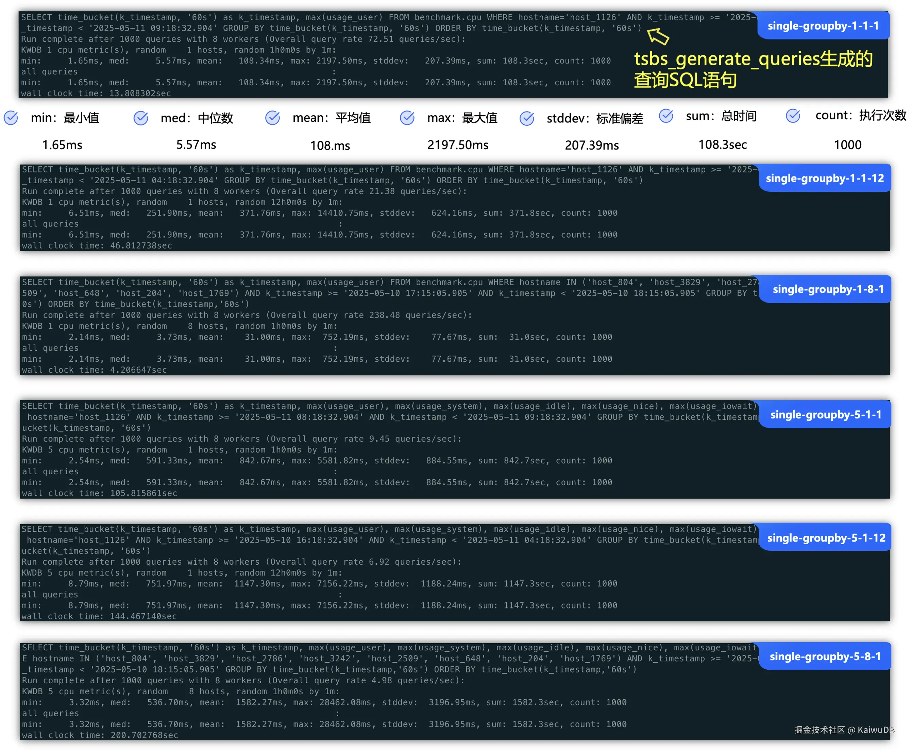Click the 2197.50ms max value
The height and width of the screenshot is (752, 912).
[x=457, y=145]
